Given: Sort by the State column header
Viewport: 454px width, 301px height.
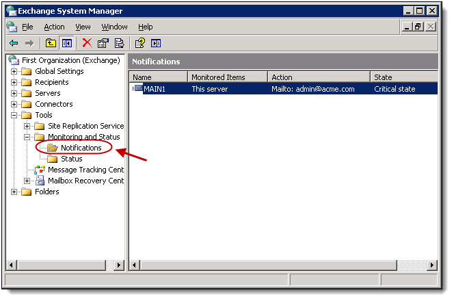Looking at the screenshot, I should click(x=404, y=77).
